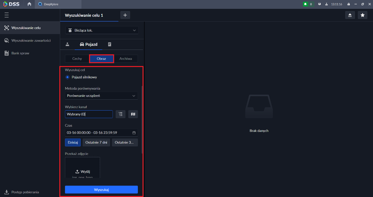
Task: Select the person search tab icon
Action: [67, 44]
